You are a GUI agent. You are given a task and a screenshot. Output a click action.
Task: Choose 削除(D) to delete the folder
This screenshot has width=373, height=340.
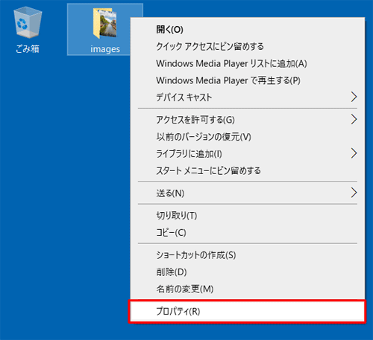click(x=248, y=272)
